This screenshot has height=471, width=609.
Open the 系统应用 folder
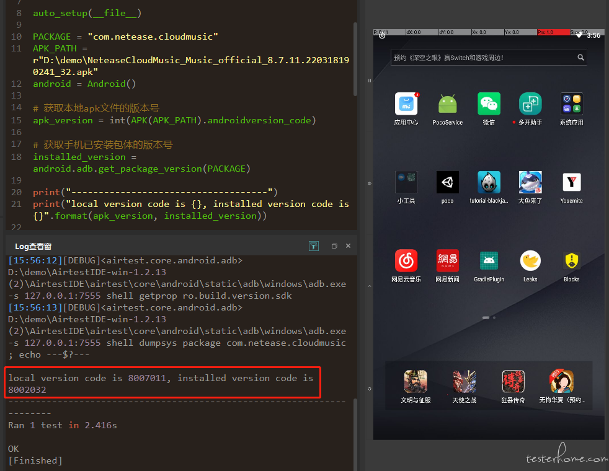coord(571,104)
